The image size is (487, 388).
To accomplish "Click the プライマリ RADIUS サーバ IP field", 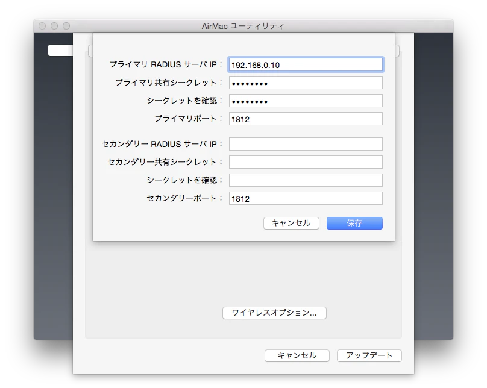I will coord(306,65).
